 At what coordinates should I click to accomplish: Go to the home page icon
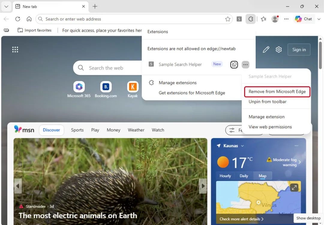(29, 19)
